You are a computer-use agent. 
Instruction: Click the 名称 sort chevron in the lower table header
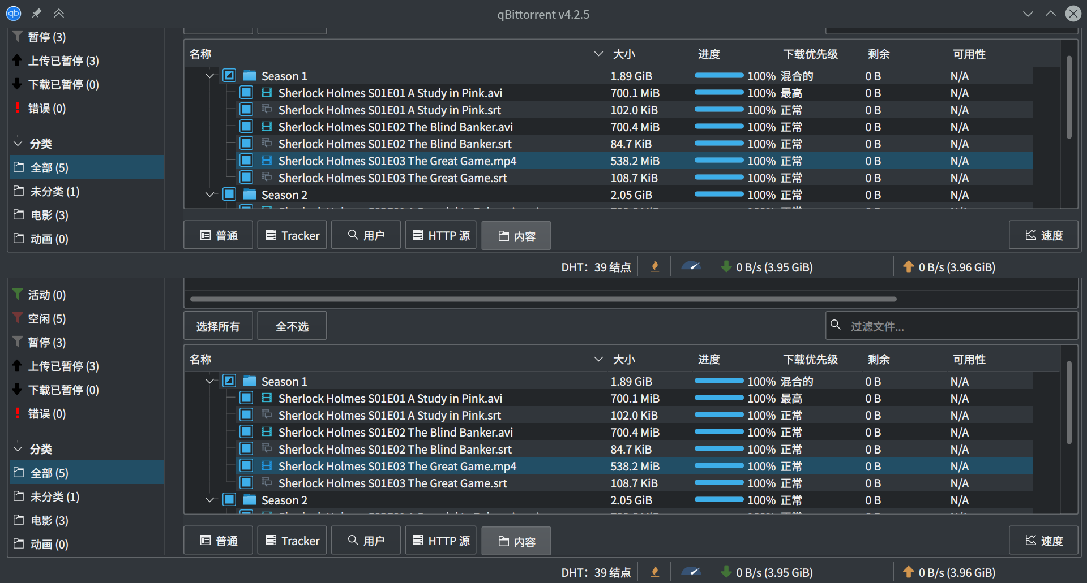[x=598, y=359]
